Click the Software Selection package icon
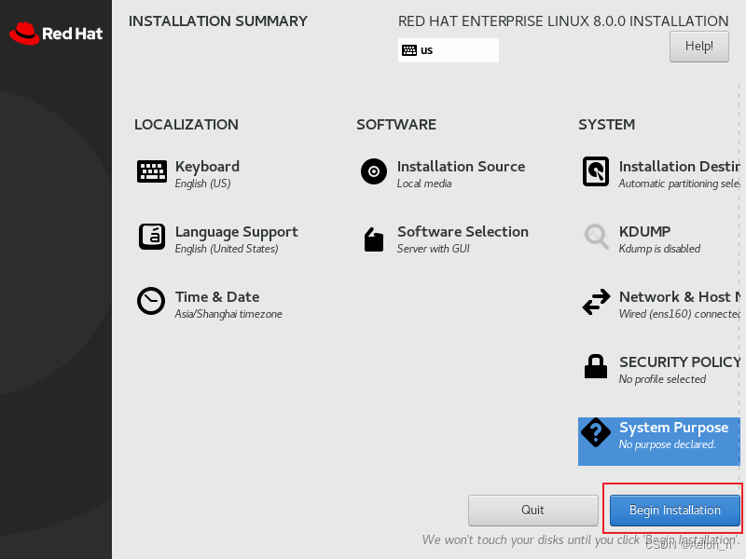746x559 pixels. [x=374, y=239]
